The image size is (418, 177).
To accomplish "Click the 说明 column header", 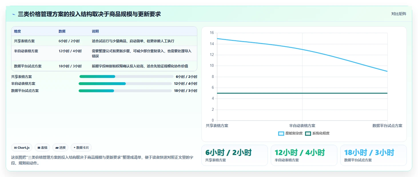I will 95,31.
